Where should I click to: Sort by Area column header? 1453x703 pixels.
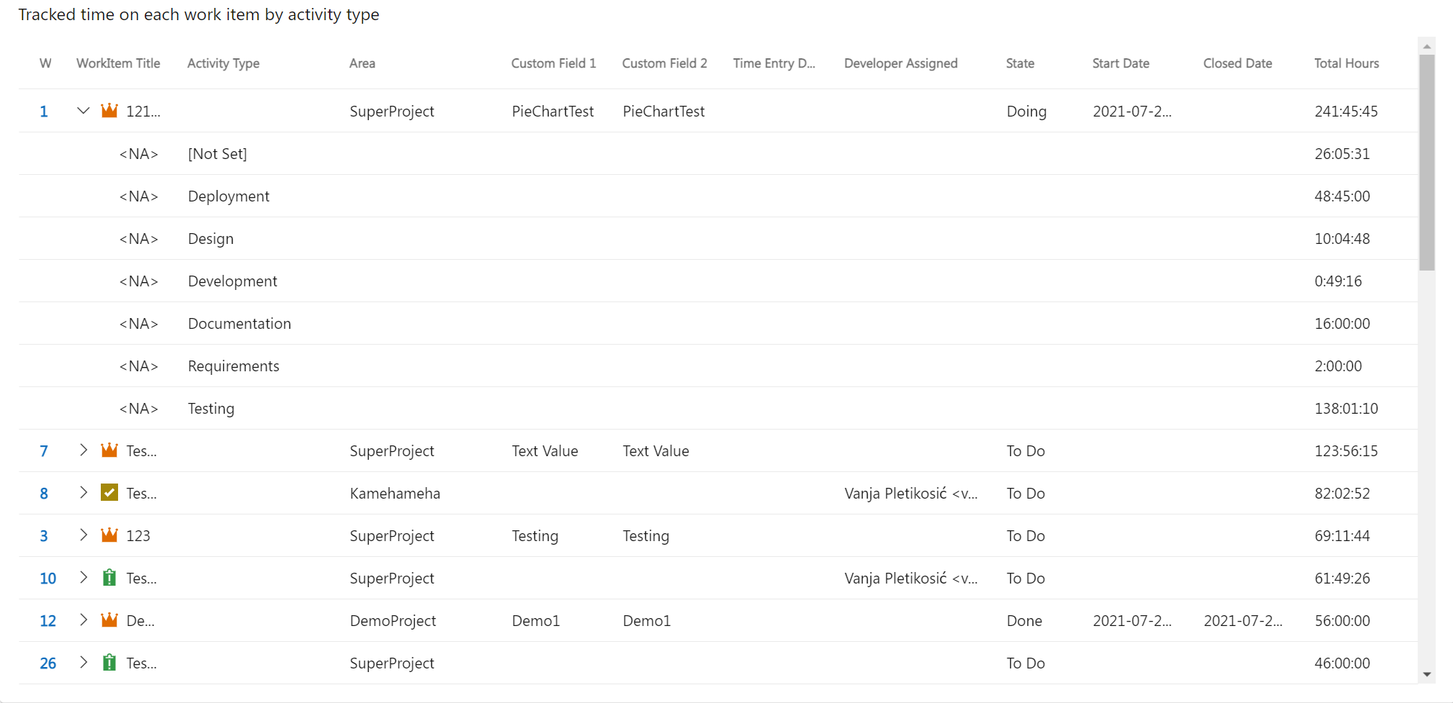coord(362,63)
